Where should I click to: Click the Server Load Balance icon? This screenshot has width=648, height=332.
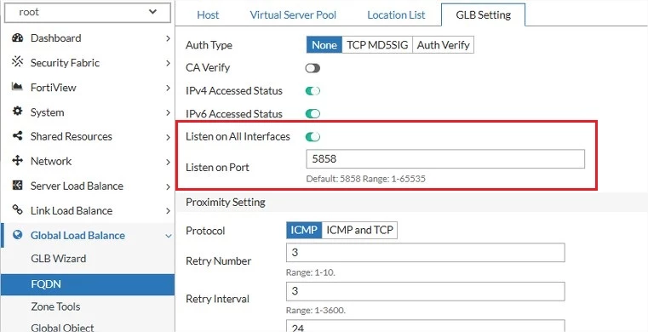[17, 186]
